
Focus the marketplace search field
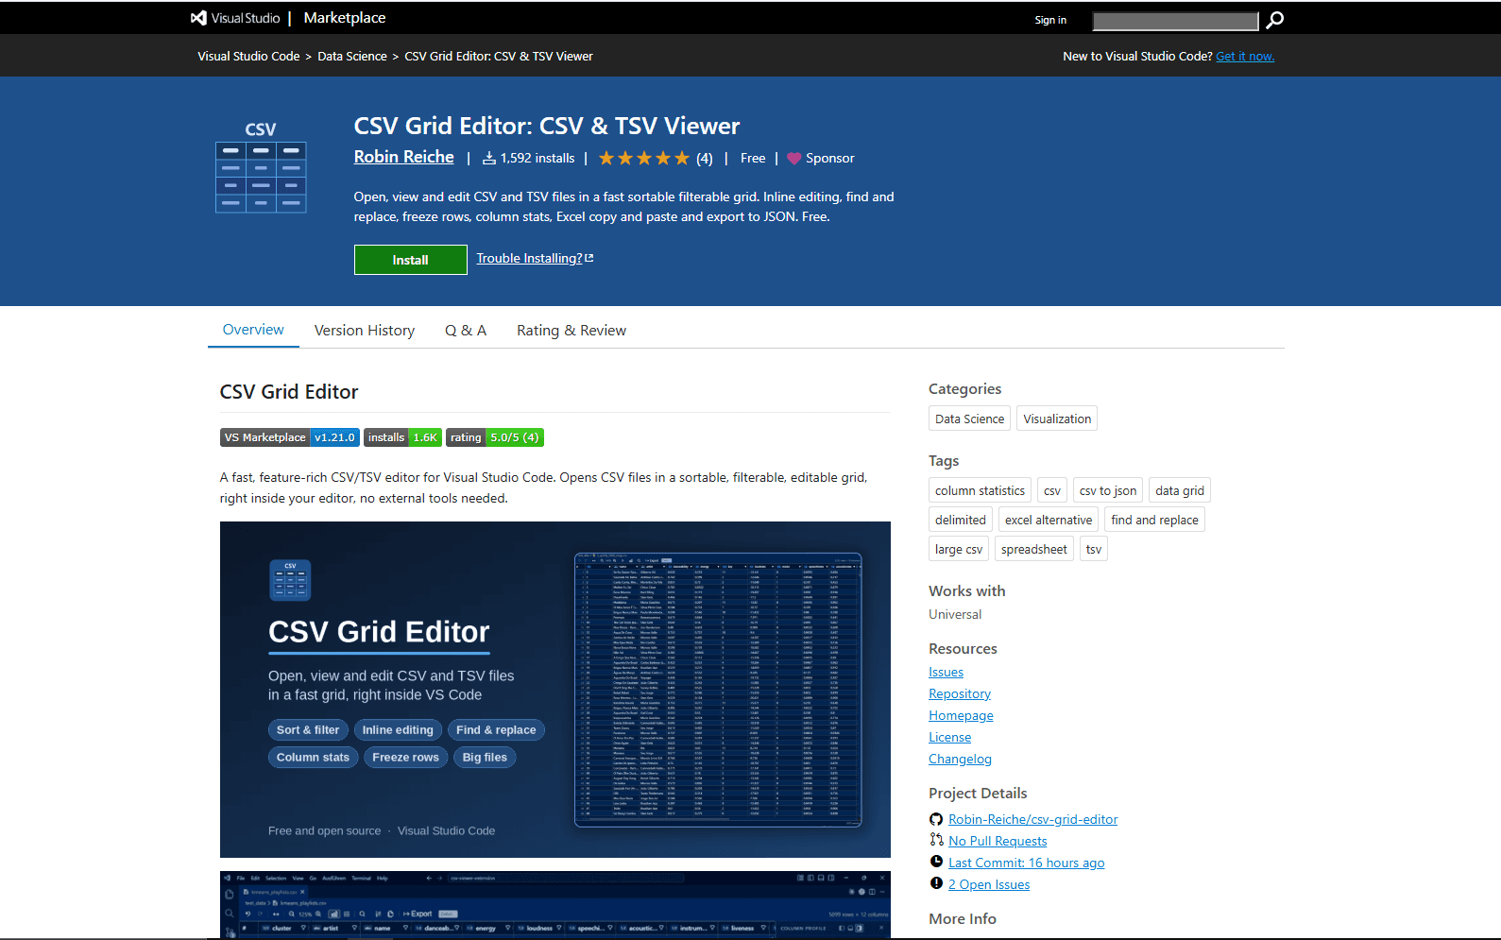tap(1175, 21)
